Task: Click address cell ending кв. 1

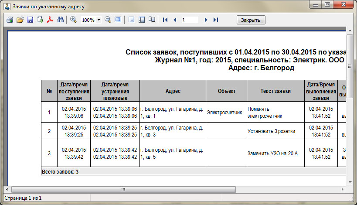Action: click(173, 112)
